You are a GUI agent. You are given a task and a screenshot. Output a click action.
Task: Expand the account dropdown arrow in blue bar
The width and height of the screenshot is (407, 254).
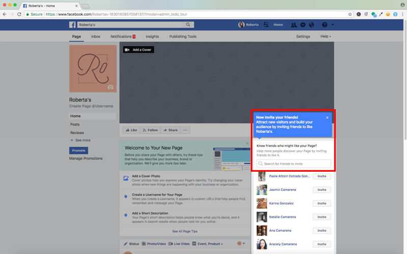[333, 25]
